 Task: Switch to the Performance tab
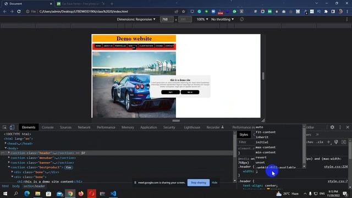coord(106,127)
